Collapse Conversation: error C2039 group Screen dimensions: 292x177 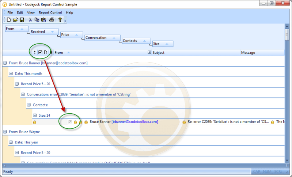point(23,94)
